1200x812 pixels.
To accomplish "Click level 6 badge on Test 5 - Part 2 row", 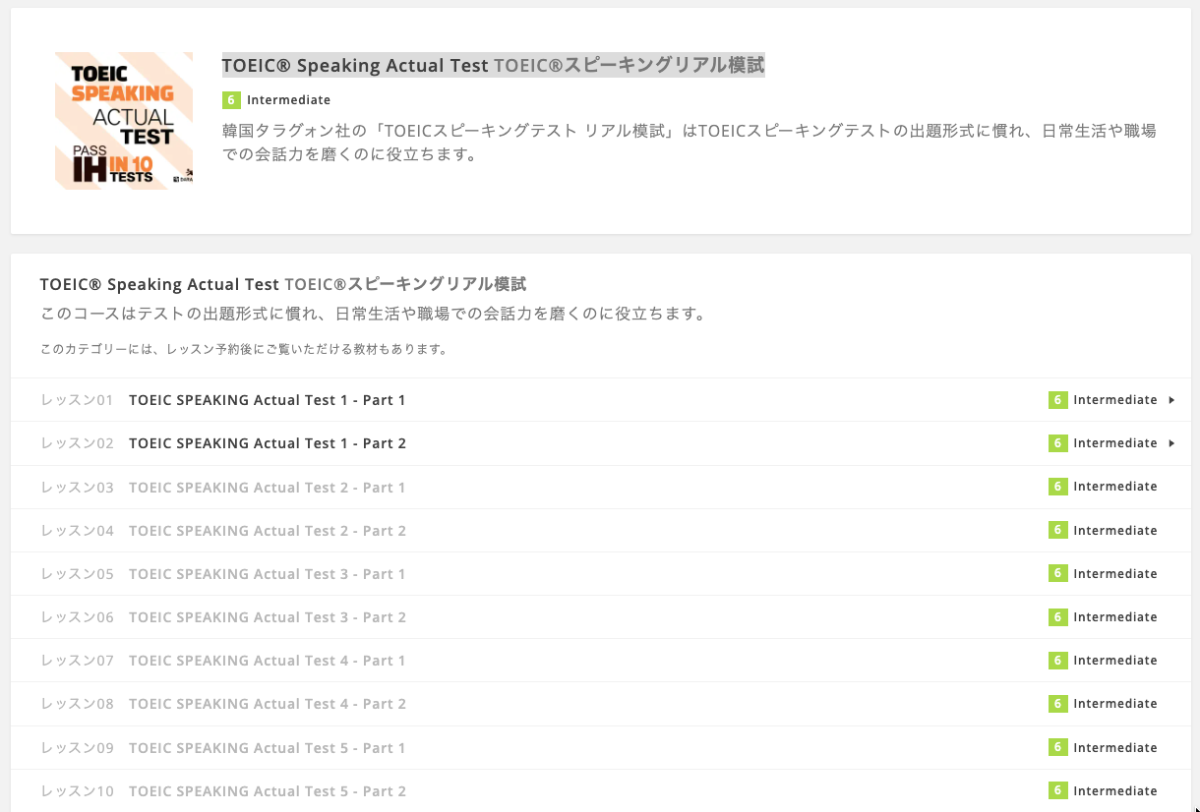I will tap(1057, 790).
